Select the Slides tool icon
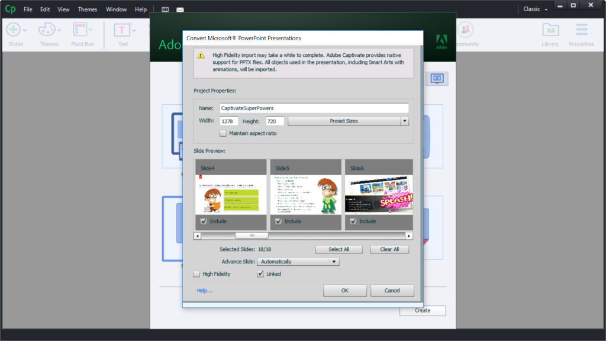606x341 pixels. 13,29
